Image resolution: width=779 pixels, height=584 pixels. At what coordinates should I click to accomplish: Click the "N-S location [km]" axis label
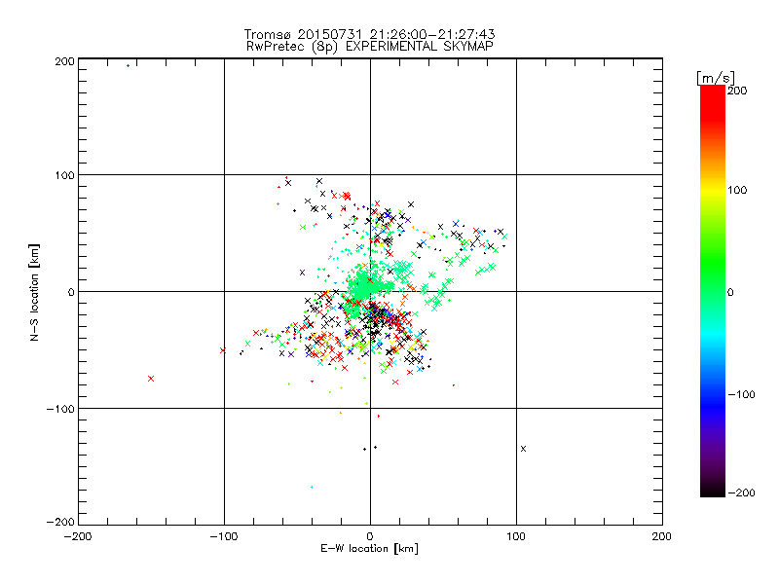click(34, 292)
